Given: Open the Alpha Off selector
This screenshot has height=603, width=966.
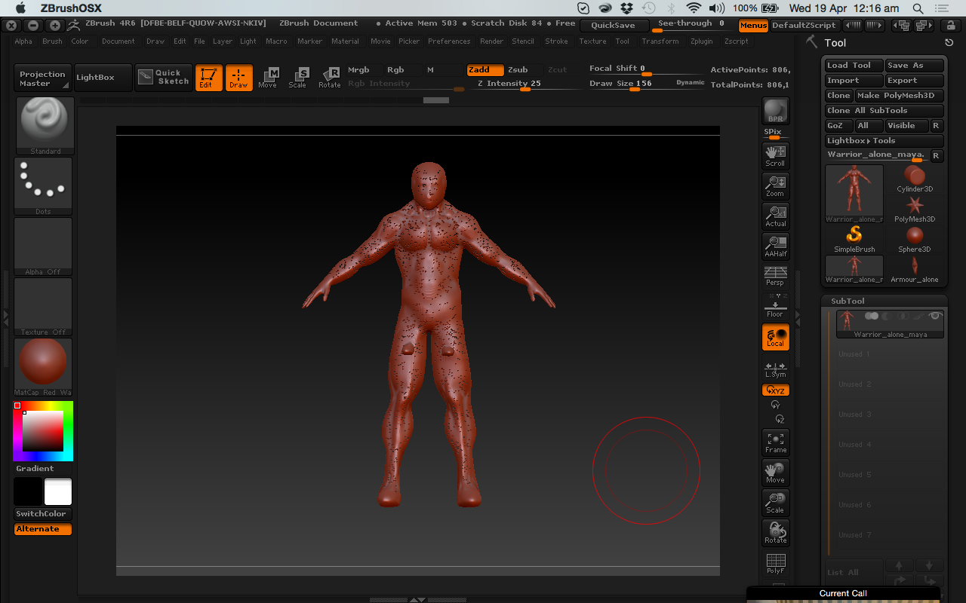Looking at the screenshot, I should pos(43,246).
